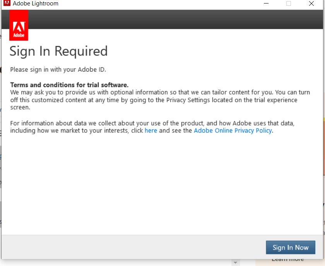Close the Adobe Lightroom sign-in dialog
Image resolution: width=325 pixels, height=266 pixels.
pos(311,3)
